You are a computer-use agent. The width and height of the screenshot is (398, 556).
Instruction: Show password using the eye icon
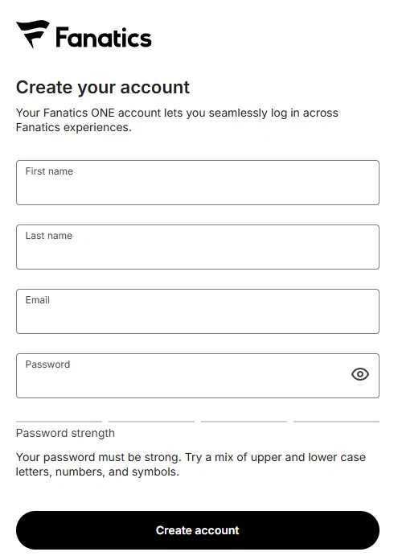pos(360,374)
